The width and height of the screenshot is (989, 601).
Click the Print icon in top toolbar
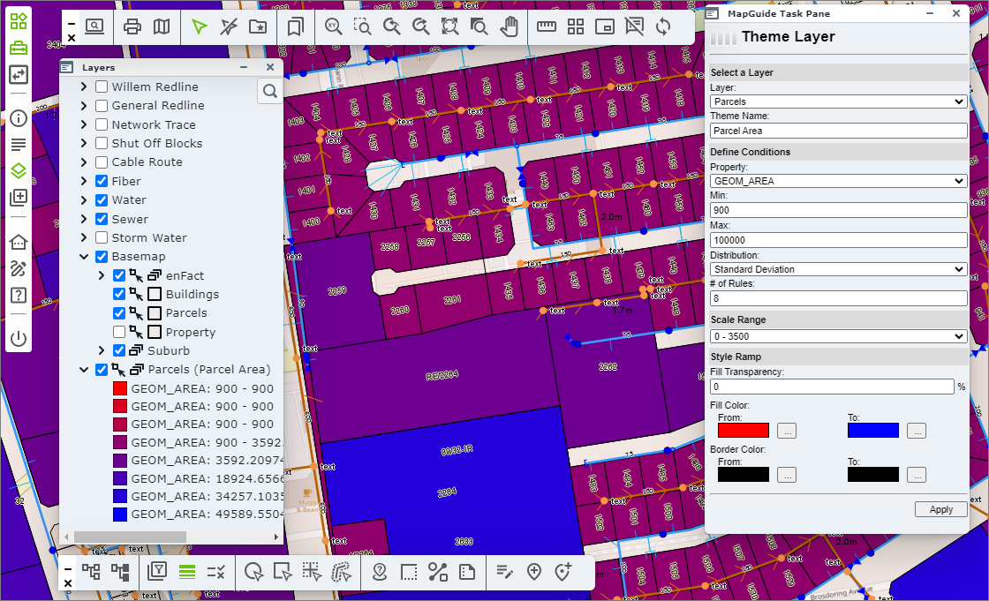[x=132, y=26]
